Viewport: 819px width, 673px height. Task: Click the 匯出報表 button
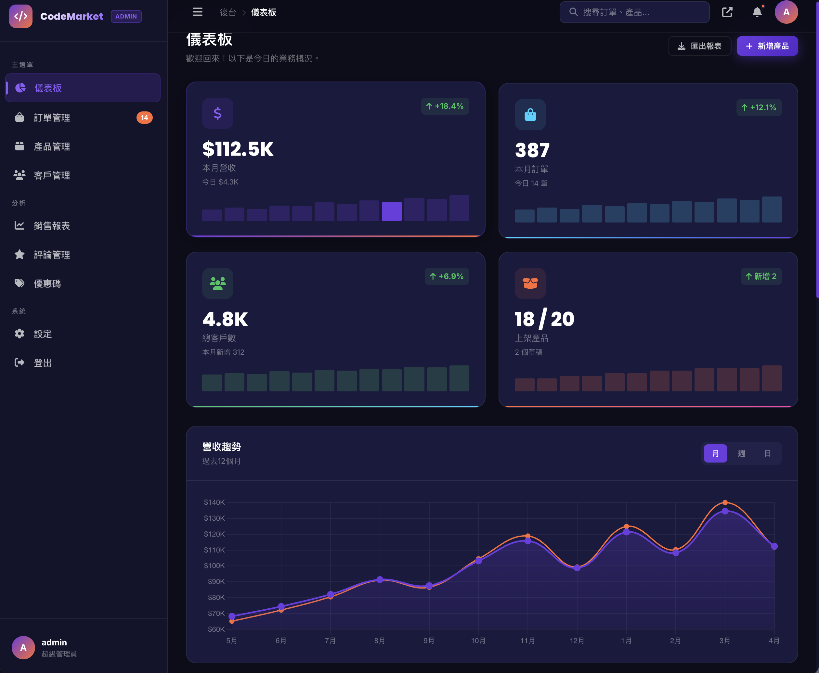699,46
